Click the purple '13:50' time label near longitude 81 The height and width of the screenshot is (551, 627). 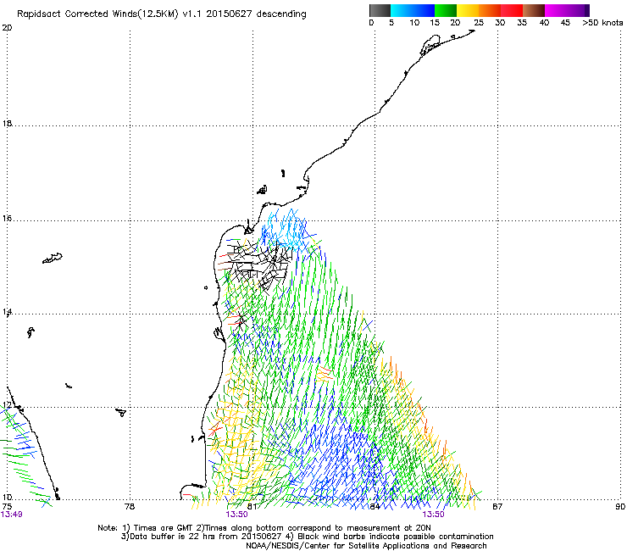click(236, 515)
